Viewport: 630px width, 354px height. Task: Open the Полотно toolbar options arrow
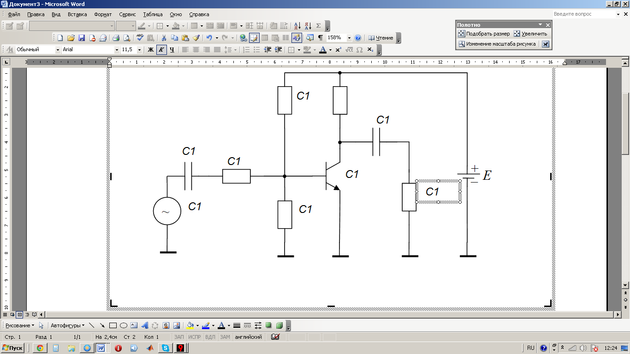click(x=540, y=25)
